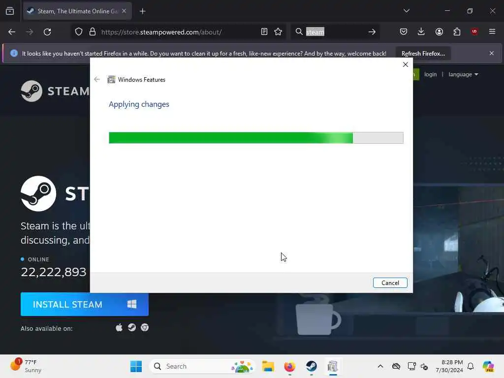Screen dimensions: 504x378
Task: Open the uBlock Origin extension icon
Action: [474, 31]
